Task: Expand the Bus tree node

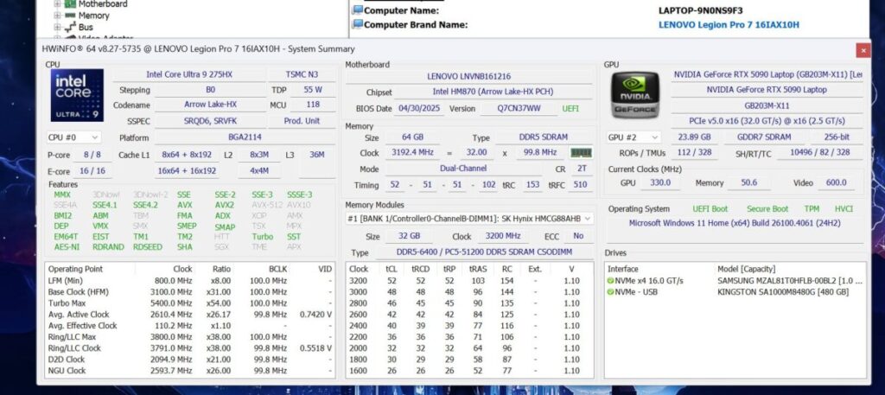Action: [57, 27]
